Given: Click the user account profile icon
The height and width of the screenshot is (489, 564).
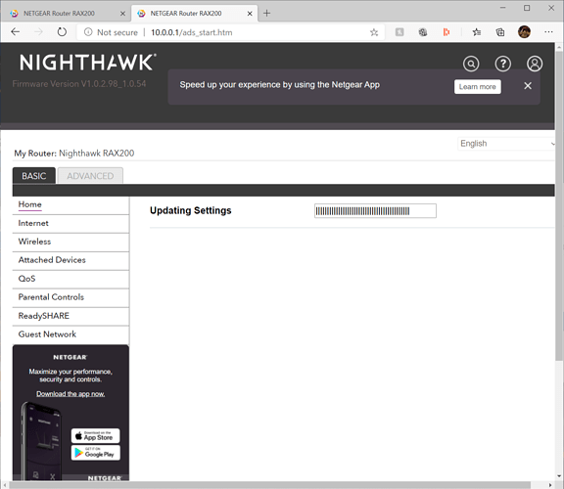Looking at the screenshot, I should pos(535,64).
